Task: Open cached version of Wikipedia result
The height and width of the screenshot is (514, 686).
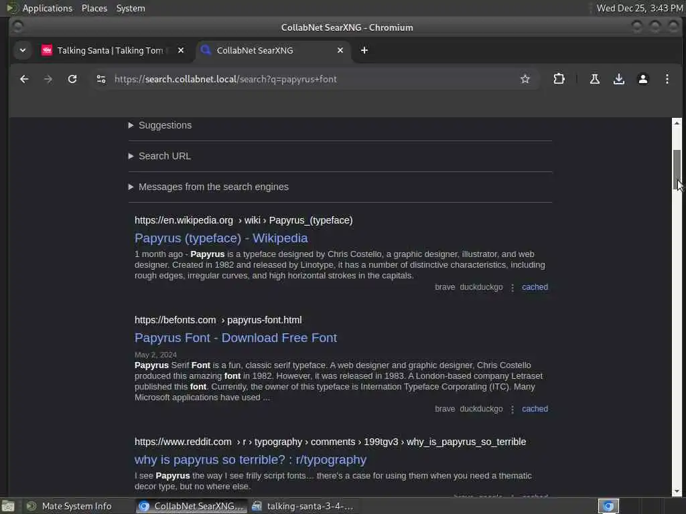Action: (x=535, y=287)
